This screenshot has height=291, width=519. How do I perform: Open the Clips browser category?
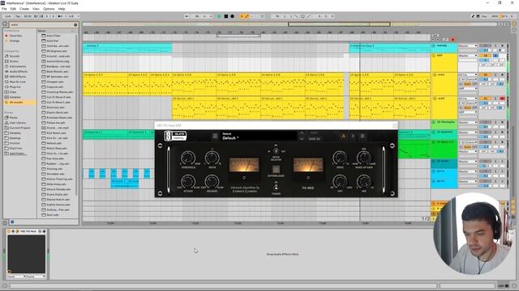click(x=13, y=92)
